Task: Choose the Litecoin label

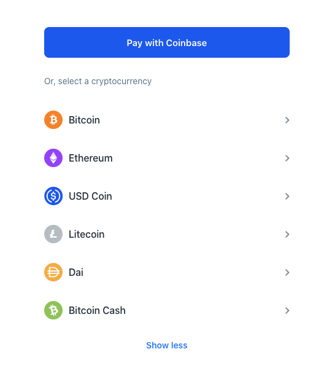Action: click(x=87, y=234)
